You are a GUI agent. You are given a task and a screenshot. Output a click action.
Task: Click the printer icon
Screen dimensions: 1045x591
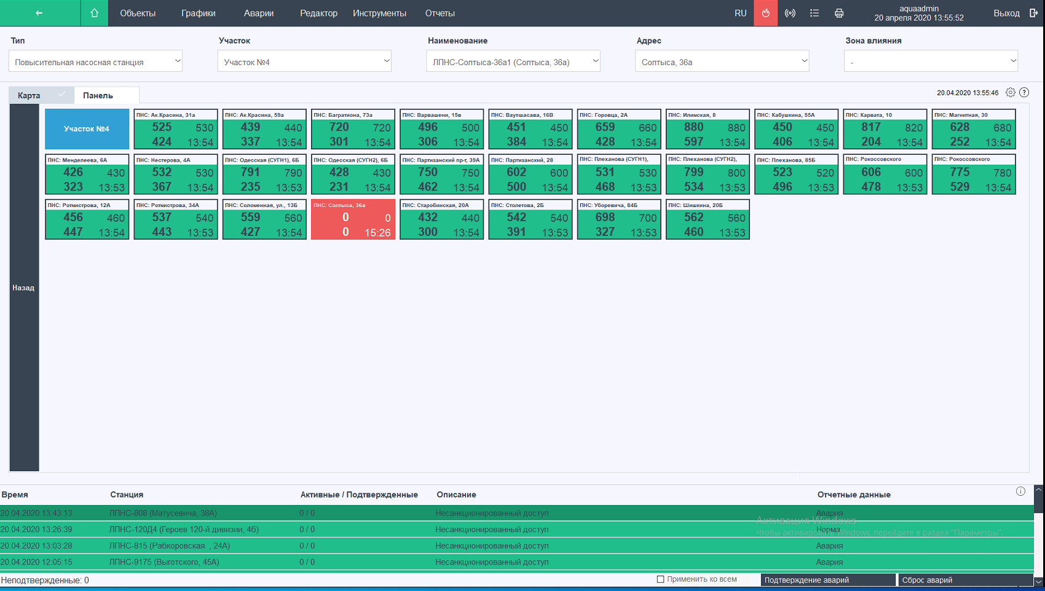pyautogui.click(x=839, y=13)
